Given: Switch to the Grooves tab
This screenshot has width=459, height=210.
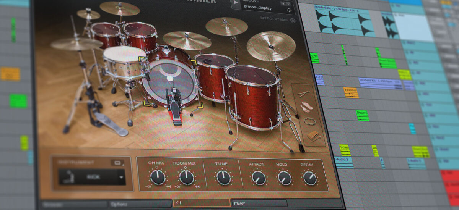Looking at the screenshot, I should coord(74,205).
